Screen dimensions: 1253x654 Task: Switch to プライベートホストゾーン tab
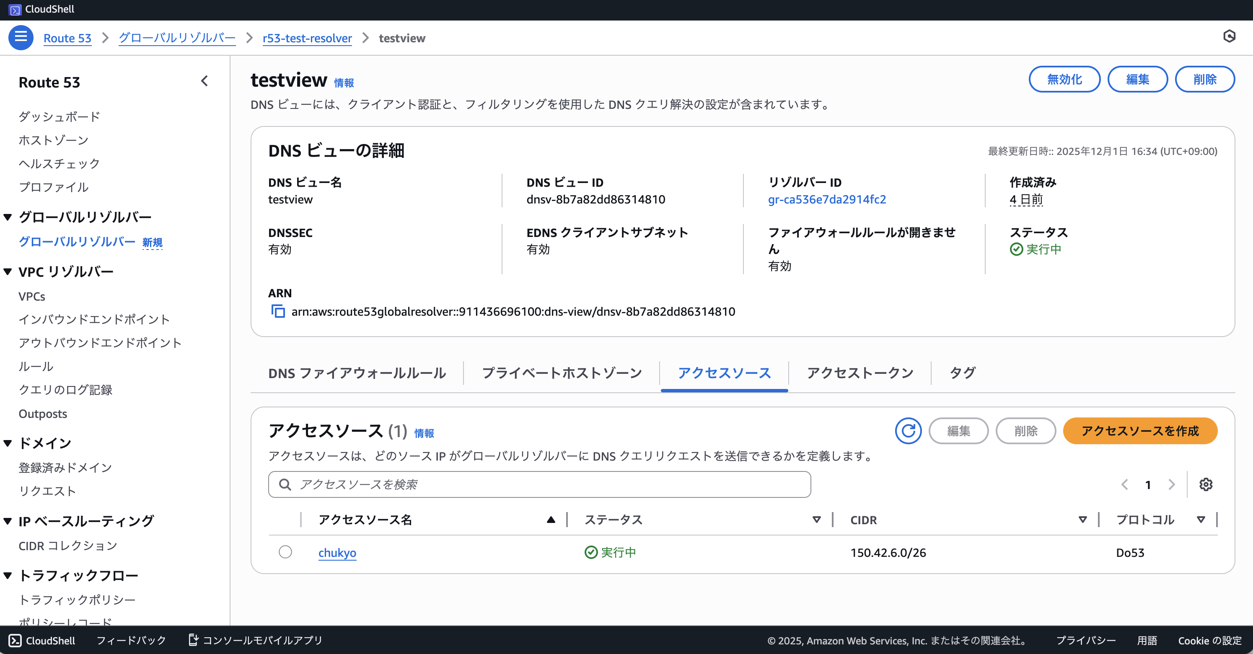562,373
